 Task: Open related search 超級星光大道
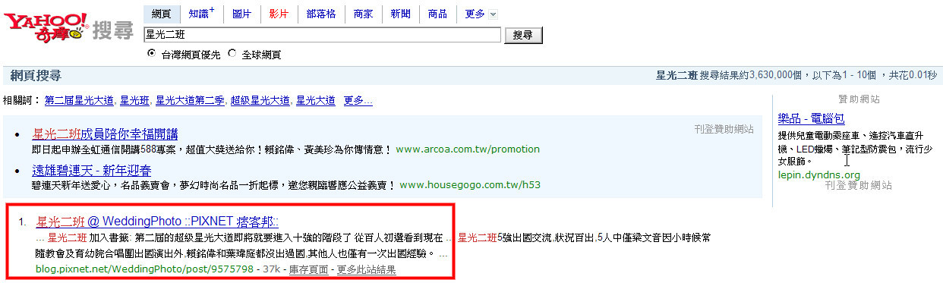click(260, 100)
